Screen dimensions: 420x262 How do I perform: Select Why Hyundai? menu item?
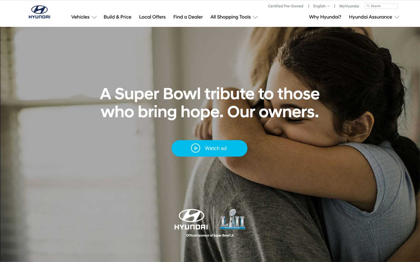pyautogui.click(x=325, y=17)
